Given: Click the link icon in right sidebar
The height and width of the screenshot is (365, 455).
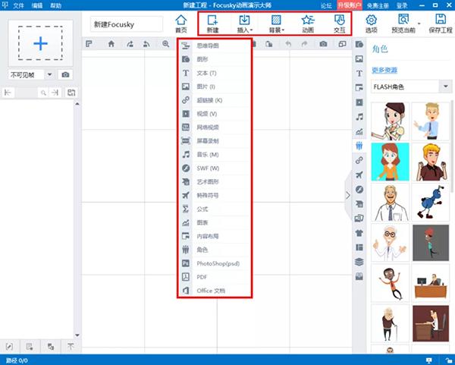Looking at the screenshot, I should 359,160.
